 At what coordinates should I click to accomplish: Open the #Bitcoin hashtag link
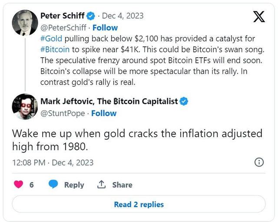[55, 50]
